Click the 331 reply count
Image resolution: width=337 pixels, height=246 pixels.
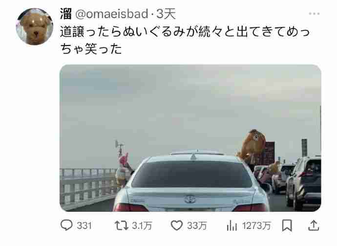pyautogui.click(x=84, y=226)
